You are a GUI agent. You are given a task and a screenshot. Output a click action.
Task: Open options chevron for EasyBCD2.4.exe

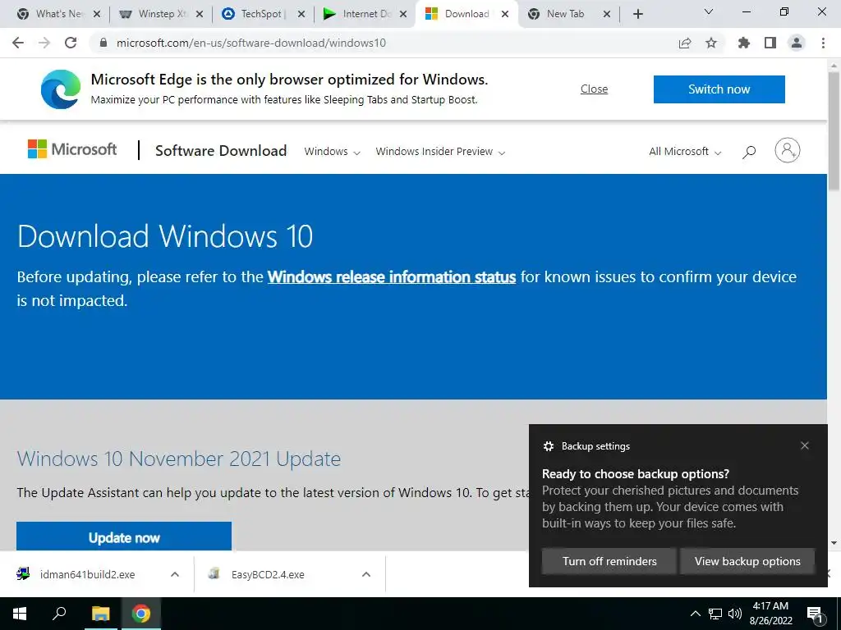pyautogui.click(x=366, y=574)
